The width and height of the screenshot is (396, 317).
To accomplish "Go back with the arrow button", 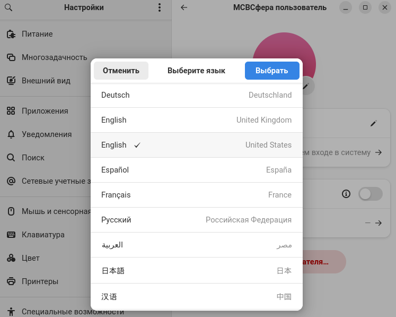I will 184,7.
